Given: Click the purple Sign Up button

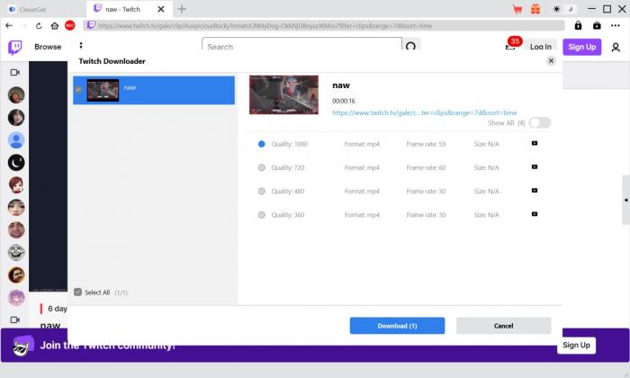Looking at the screenshot, I should pos(581,47).
